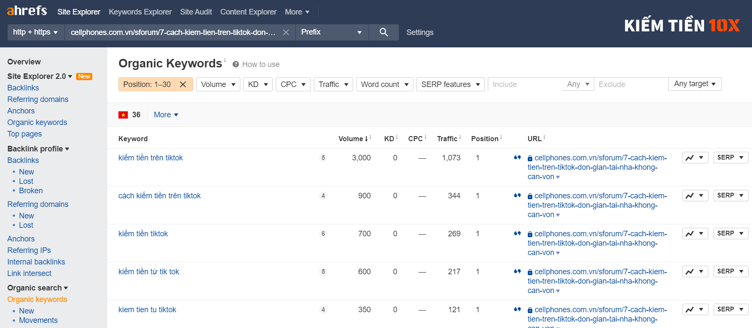Open chart graph for kiếm tiền từ tik tok
Viewport: 752px width, 328px height.
click(695, 272)
